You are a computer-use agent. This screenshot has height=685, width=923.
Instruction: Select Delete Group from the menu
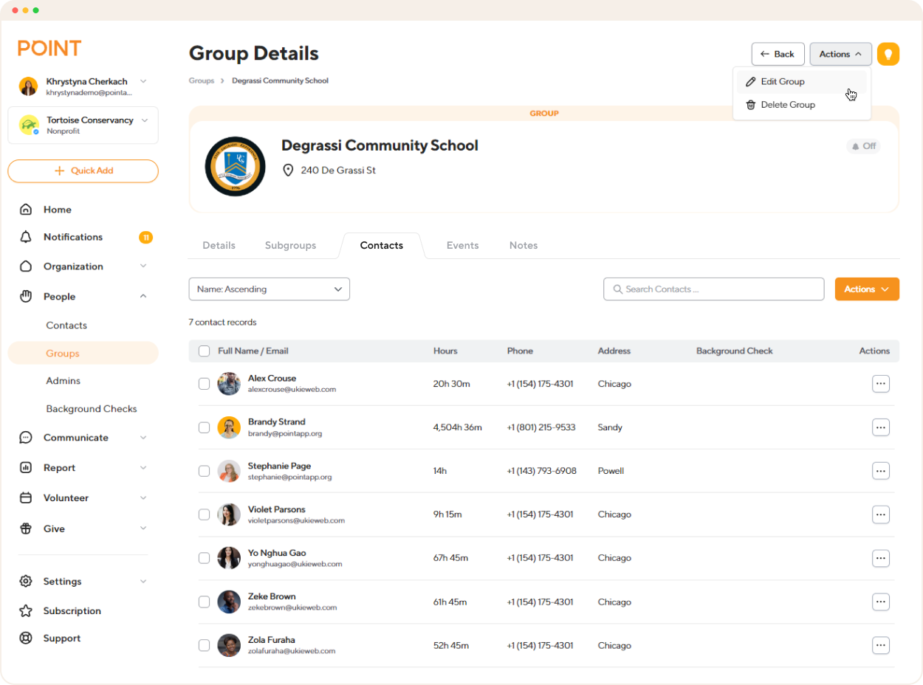(788, 104)
